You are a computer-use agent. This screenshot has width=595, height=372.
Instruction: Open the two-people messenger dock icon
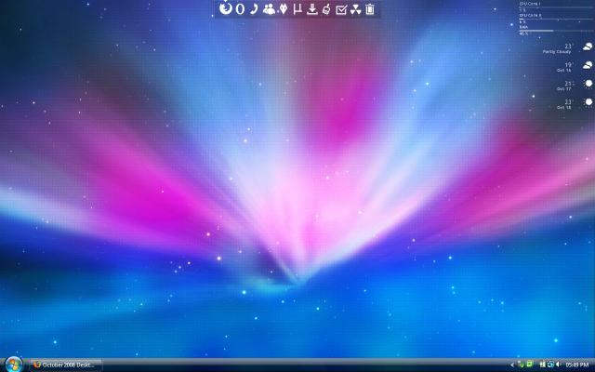click(x=269, y=9)
